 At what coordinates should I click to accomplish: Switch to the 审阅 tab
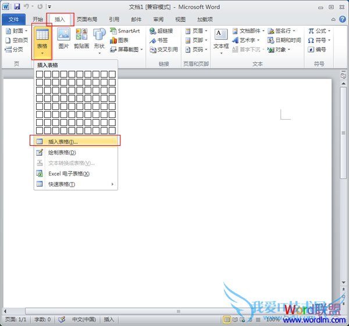[158, 19]
